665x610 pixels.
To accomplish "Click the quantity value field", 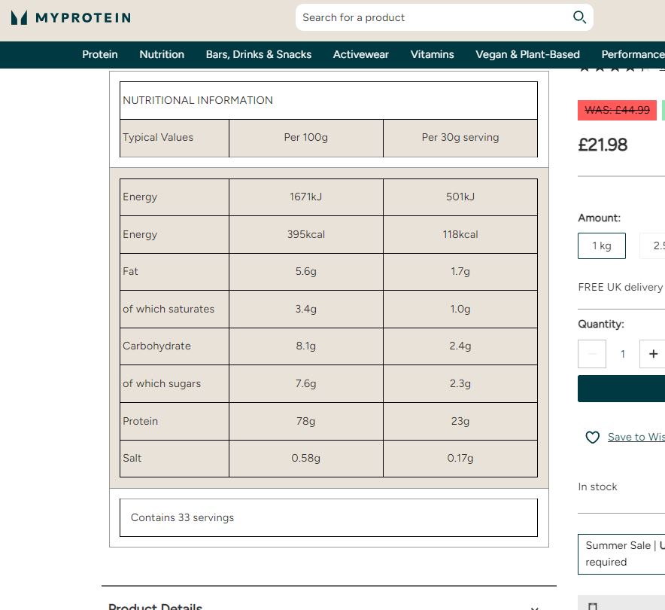I will coord(623,354).
